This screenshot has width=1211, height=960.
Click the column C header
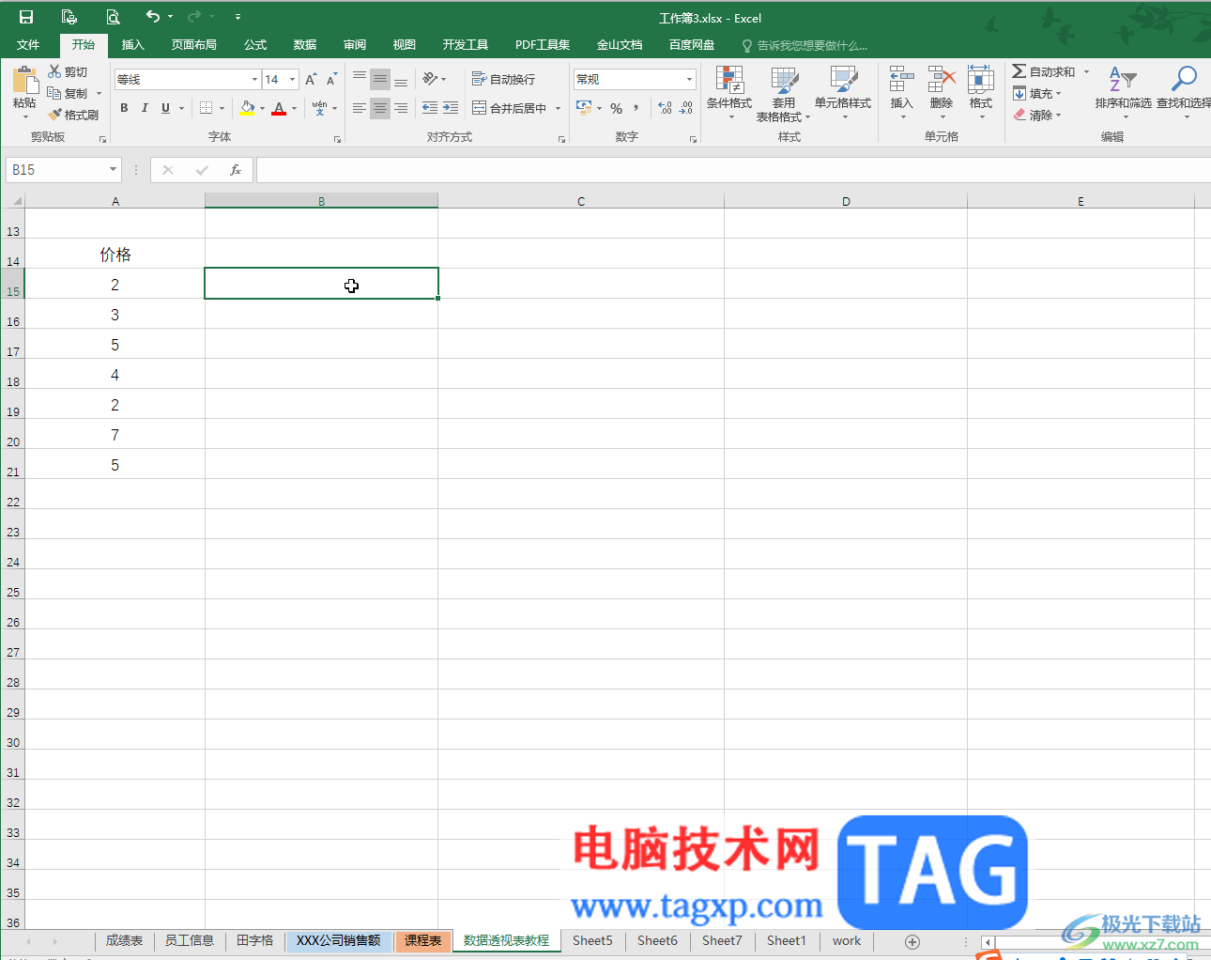coord(581,201)
